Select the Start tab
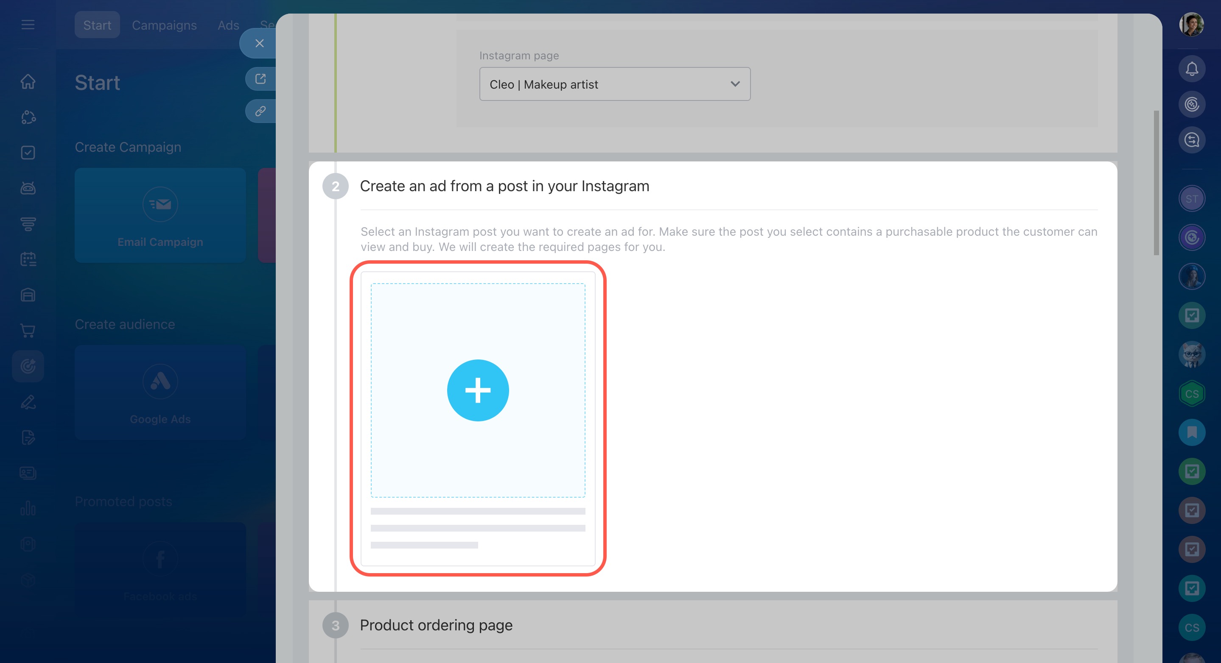 [97, 25]
